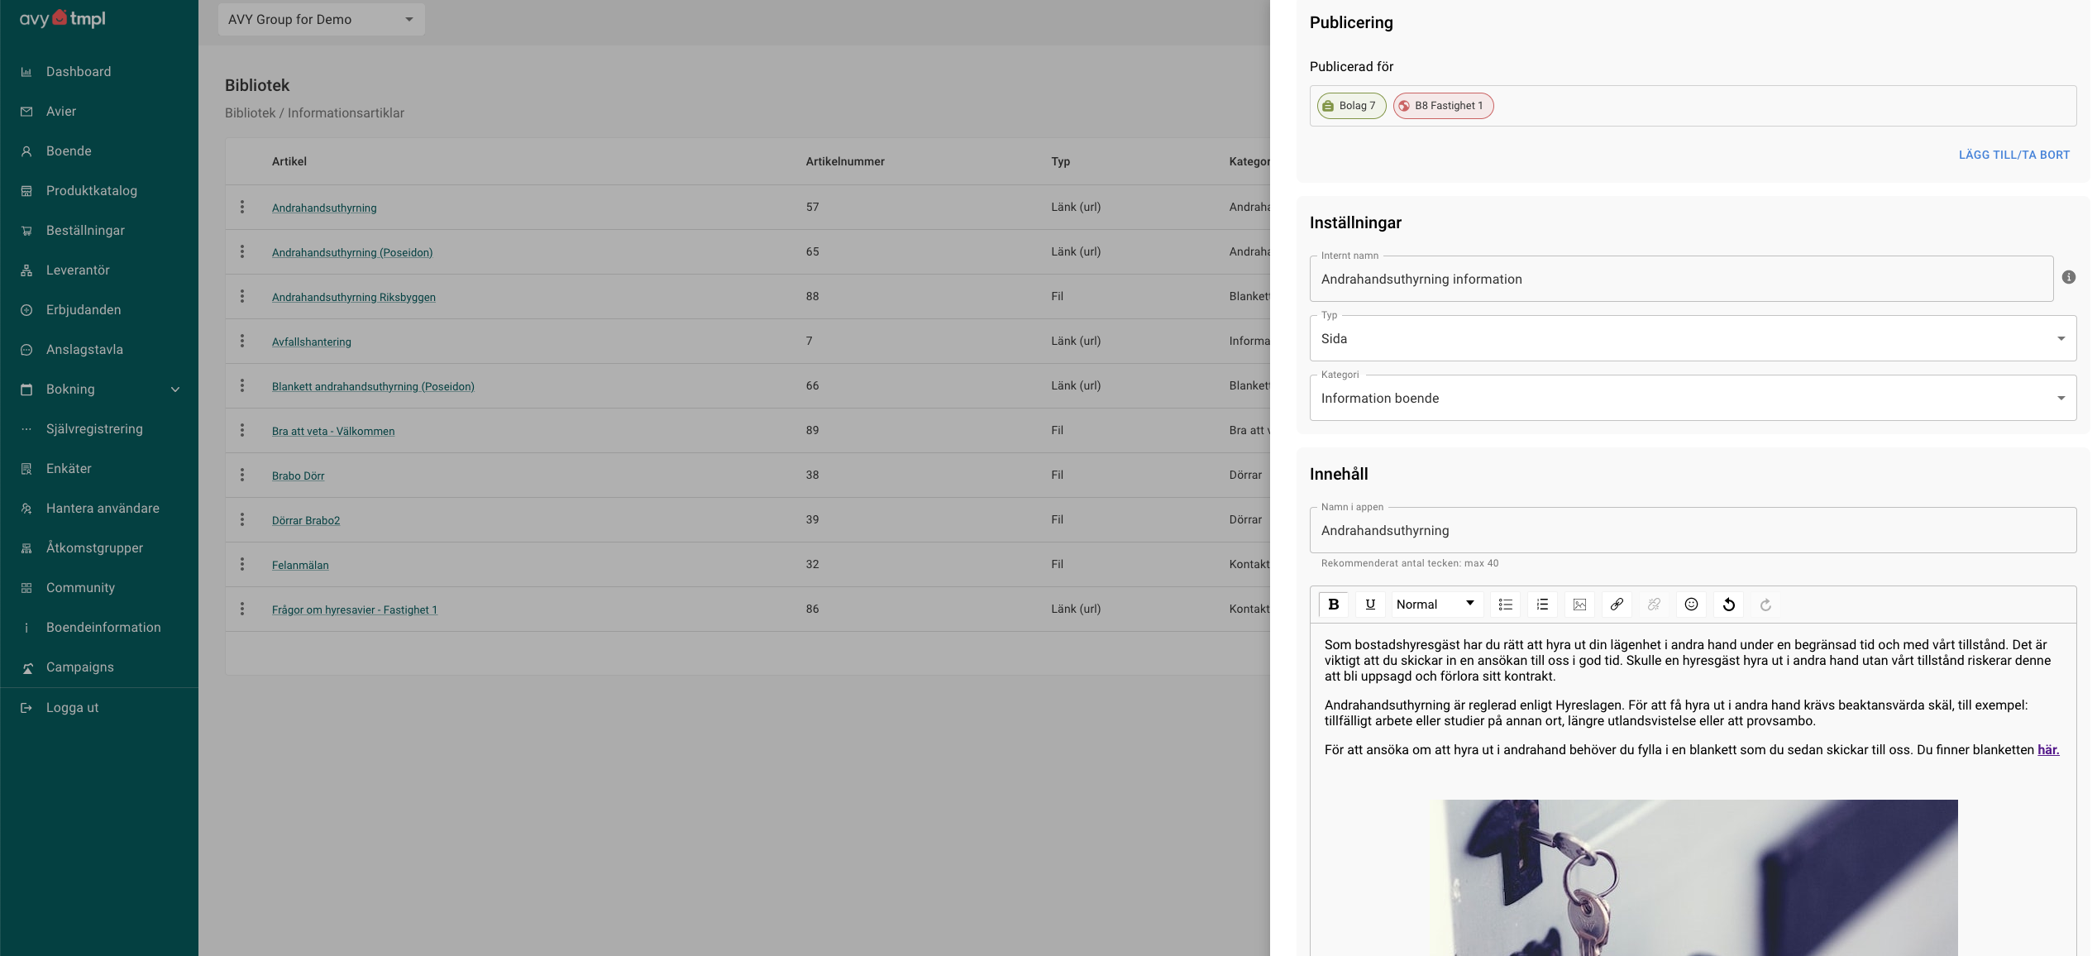Open row menu for Andrahandsuthyrning Riksbyggen
Screen dimensions: 2097x956
[x=242, y=296]
